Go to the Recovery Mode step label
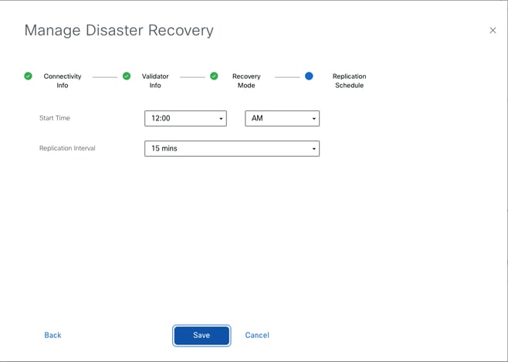The image size is (508, 362). pyautogui.click(x=246, y=80)
